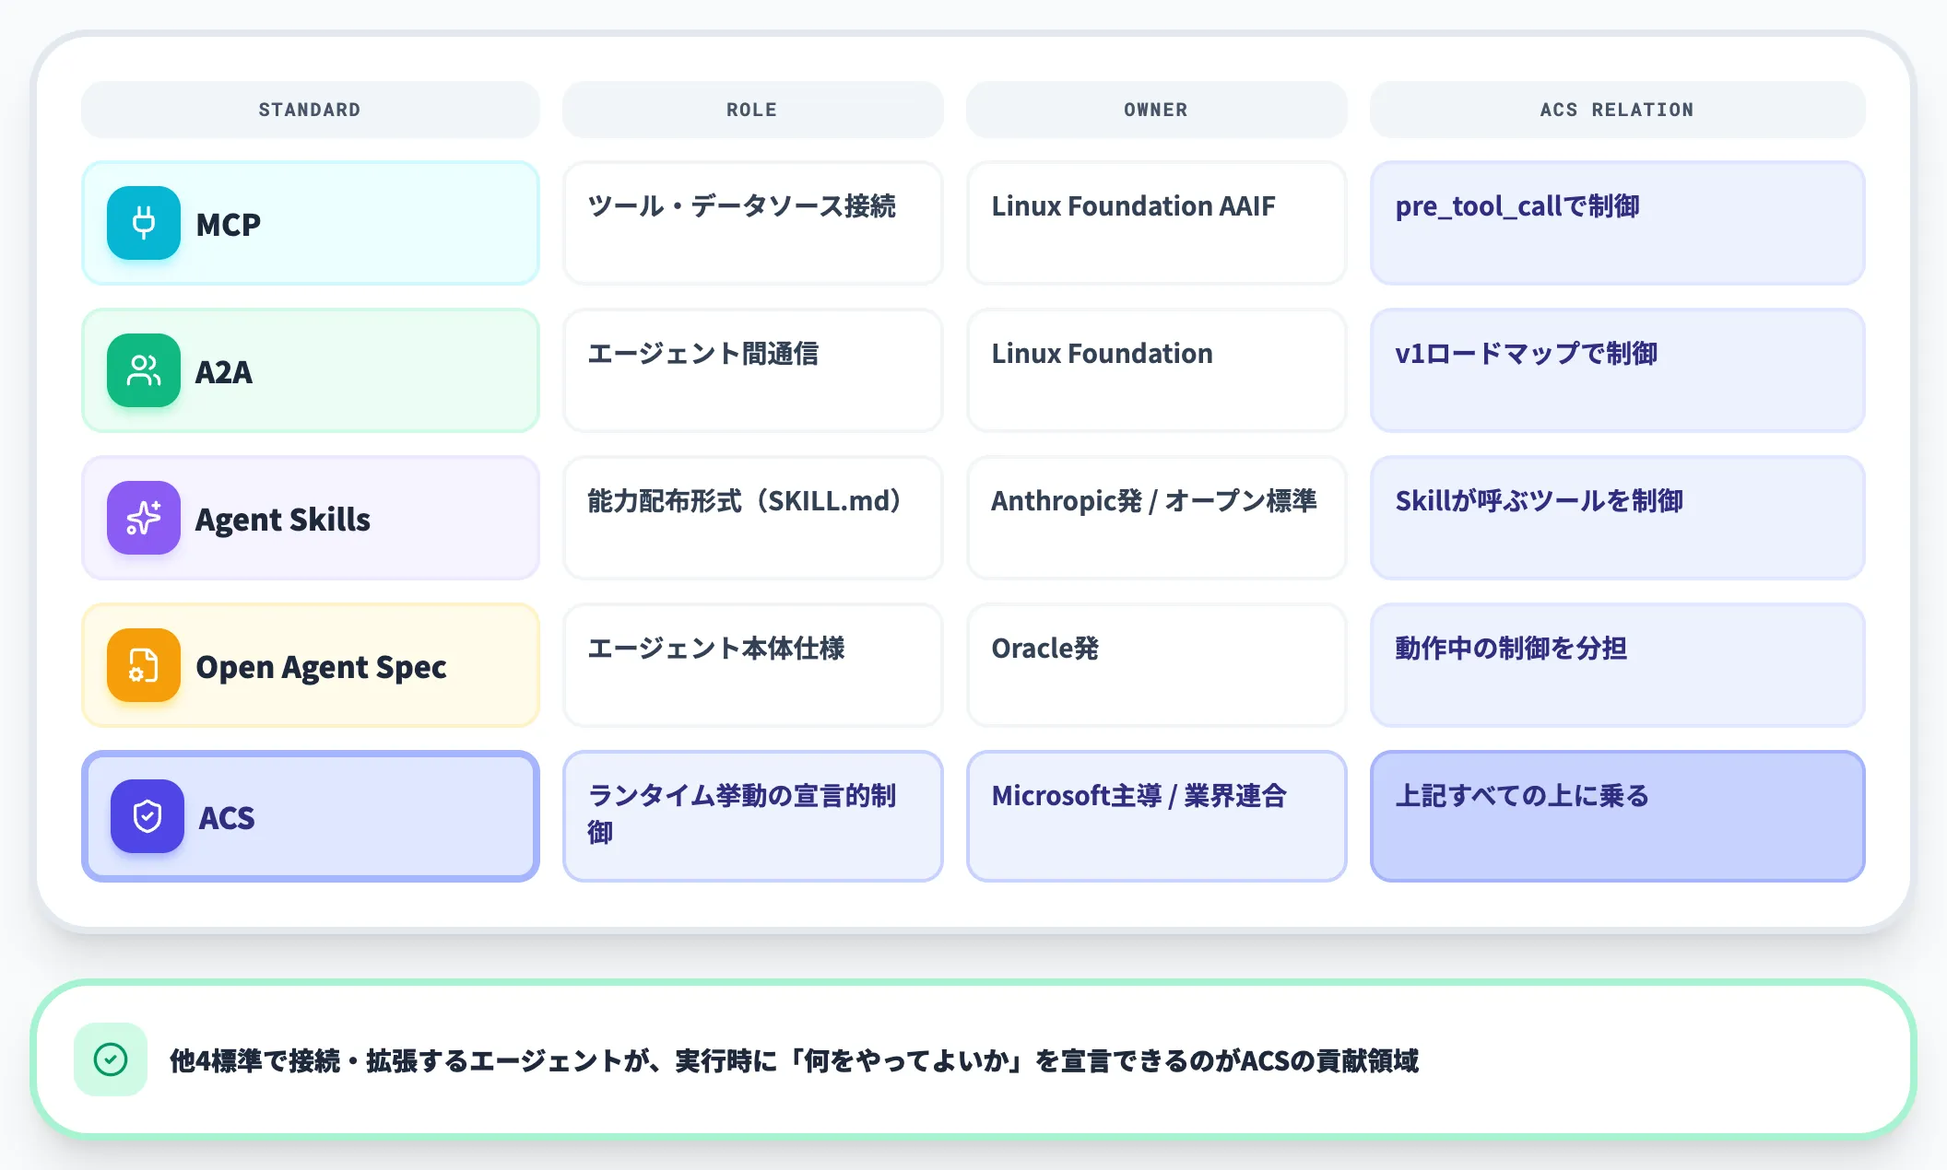
Task: Click the A2A users icon
Action: point(144,370)
